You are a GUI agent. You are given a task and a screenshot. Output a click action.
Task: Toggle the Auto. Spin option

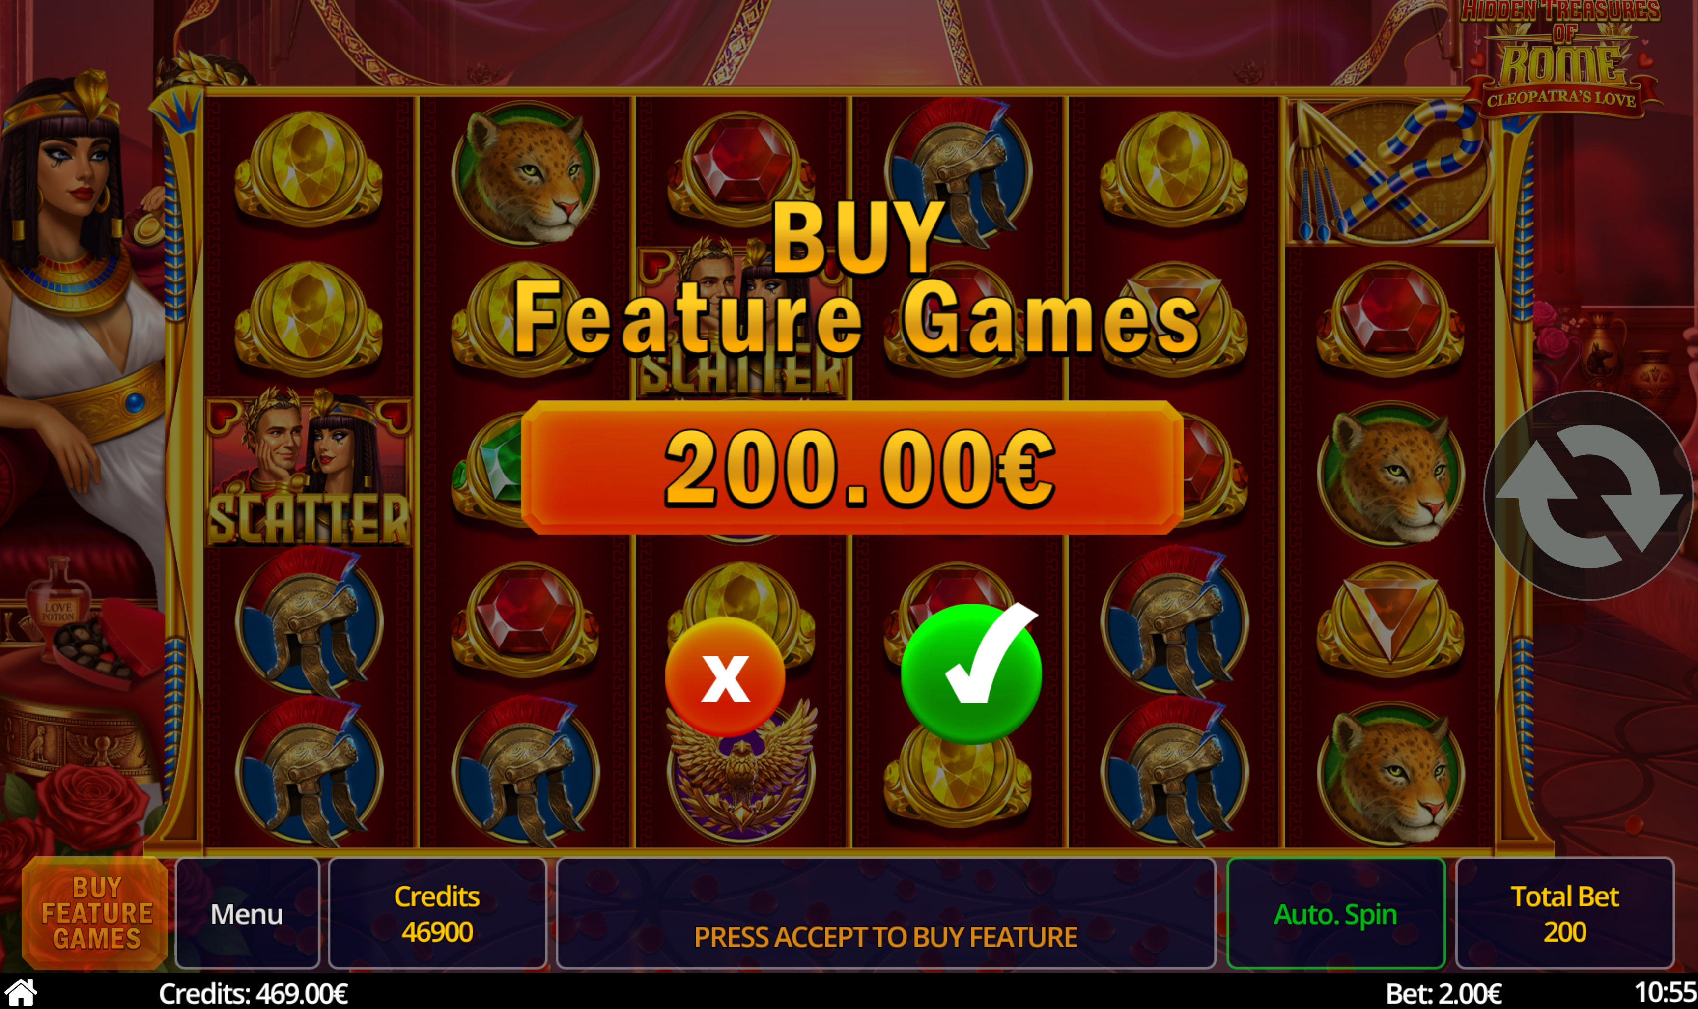point(1335,913)
